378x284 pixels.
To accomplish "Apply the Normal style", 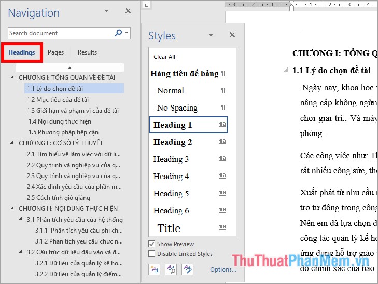I will [x=188, y=90].
